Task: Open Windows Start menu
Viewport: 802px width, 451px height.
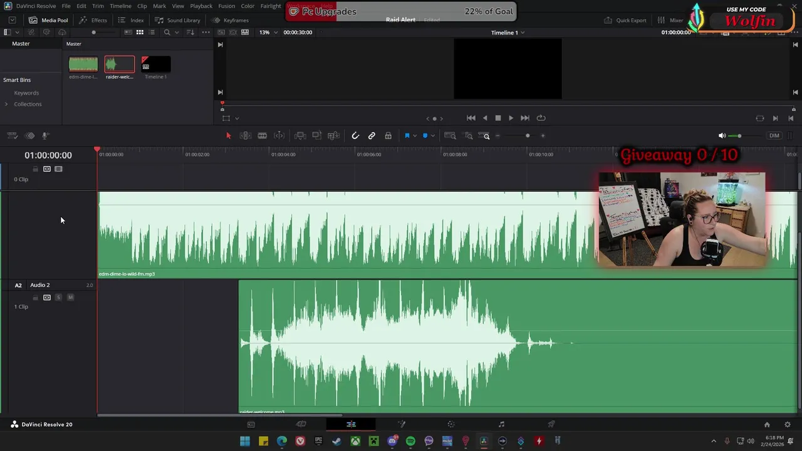Action: pyautogui.click(x=245, y=441)
